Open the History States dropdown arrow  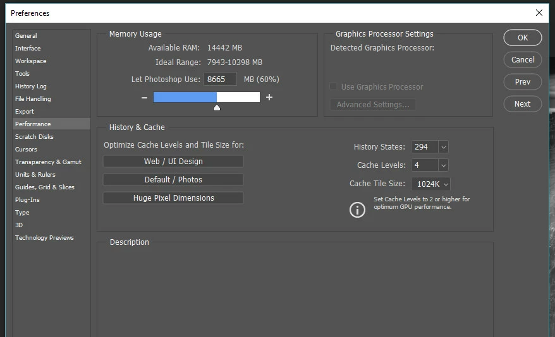tap(443, 147)
